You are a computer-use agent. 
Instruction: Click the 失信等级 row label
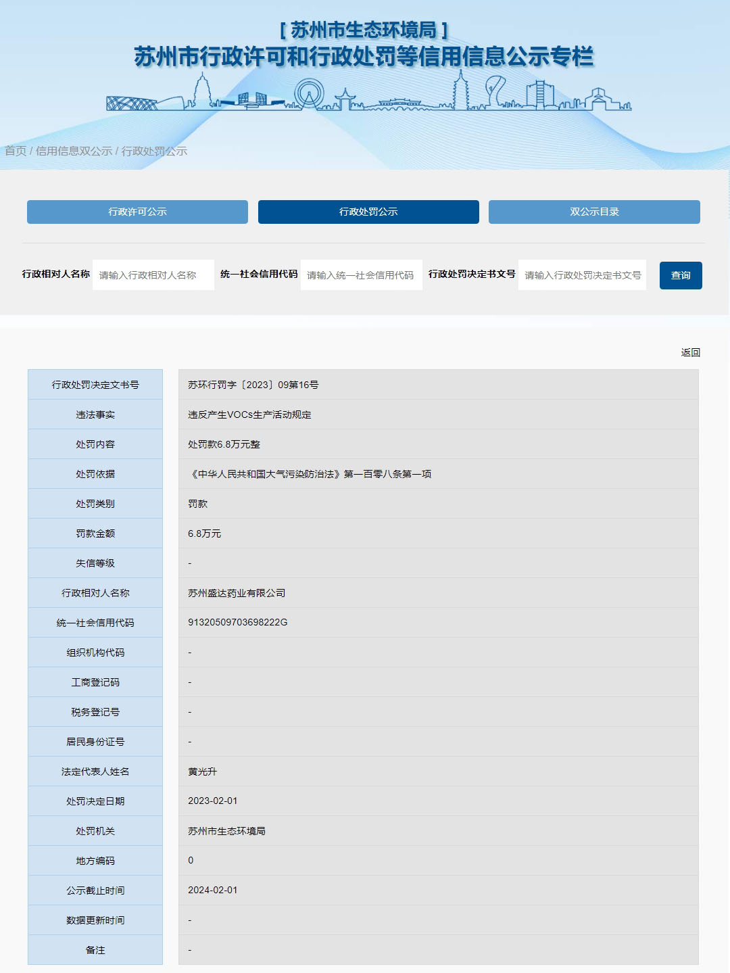click(95, 563)
